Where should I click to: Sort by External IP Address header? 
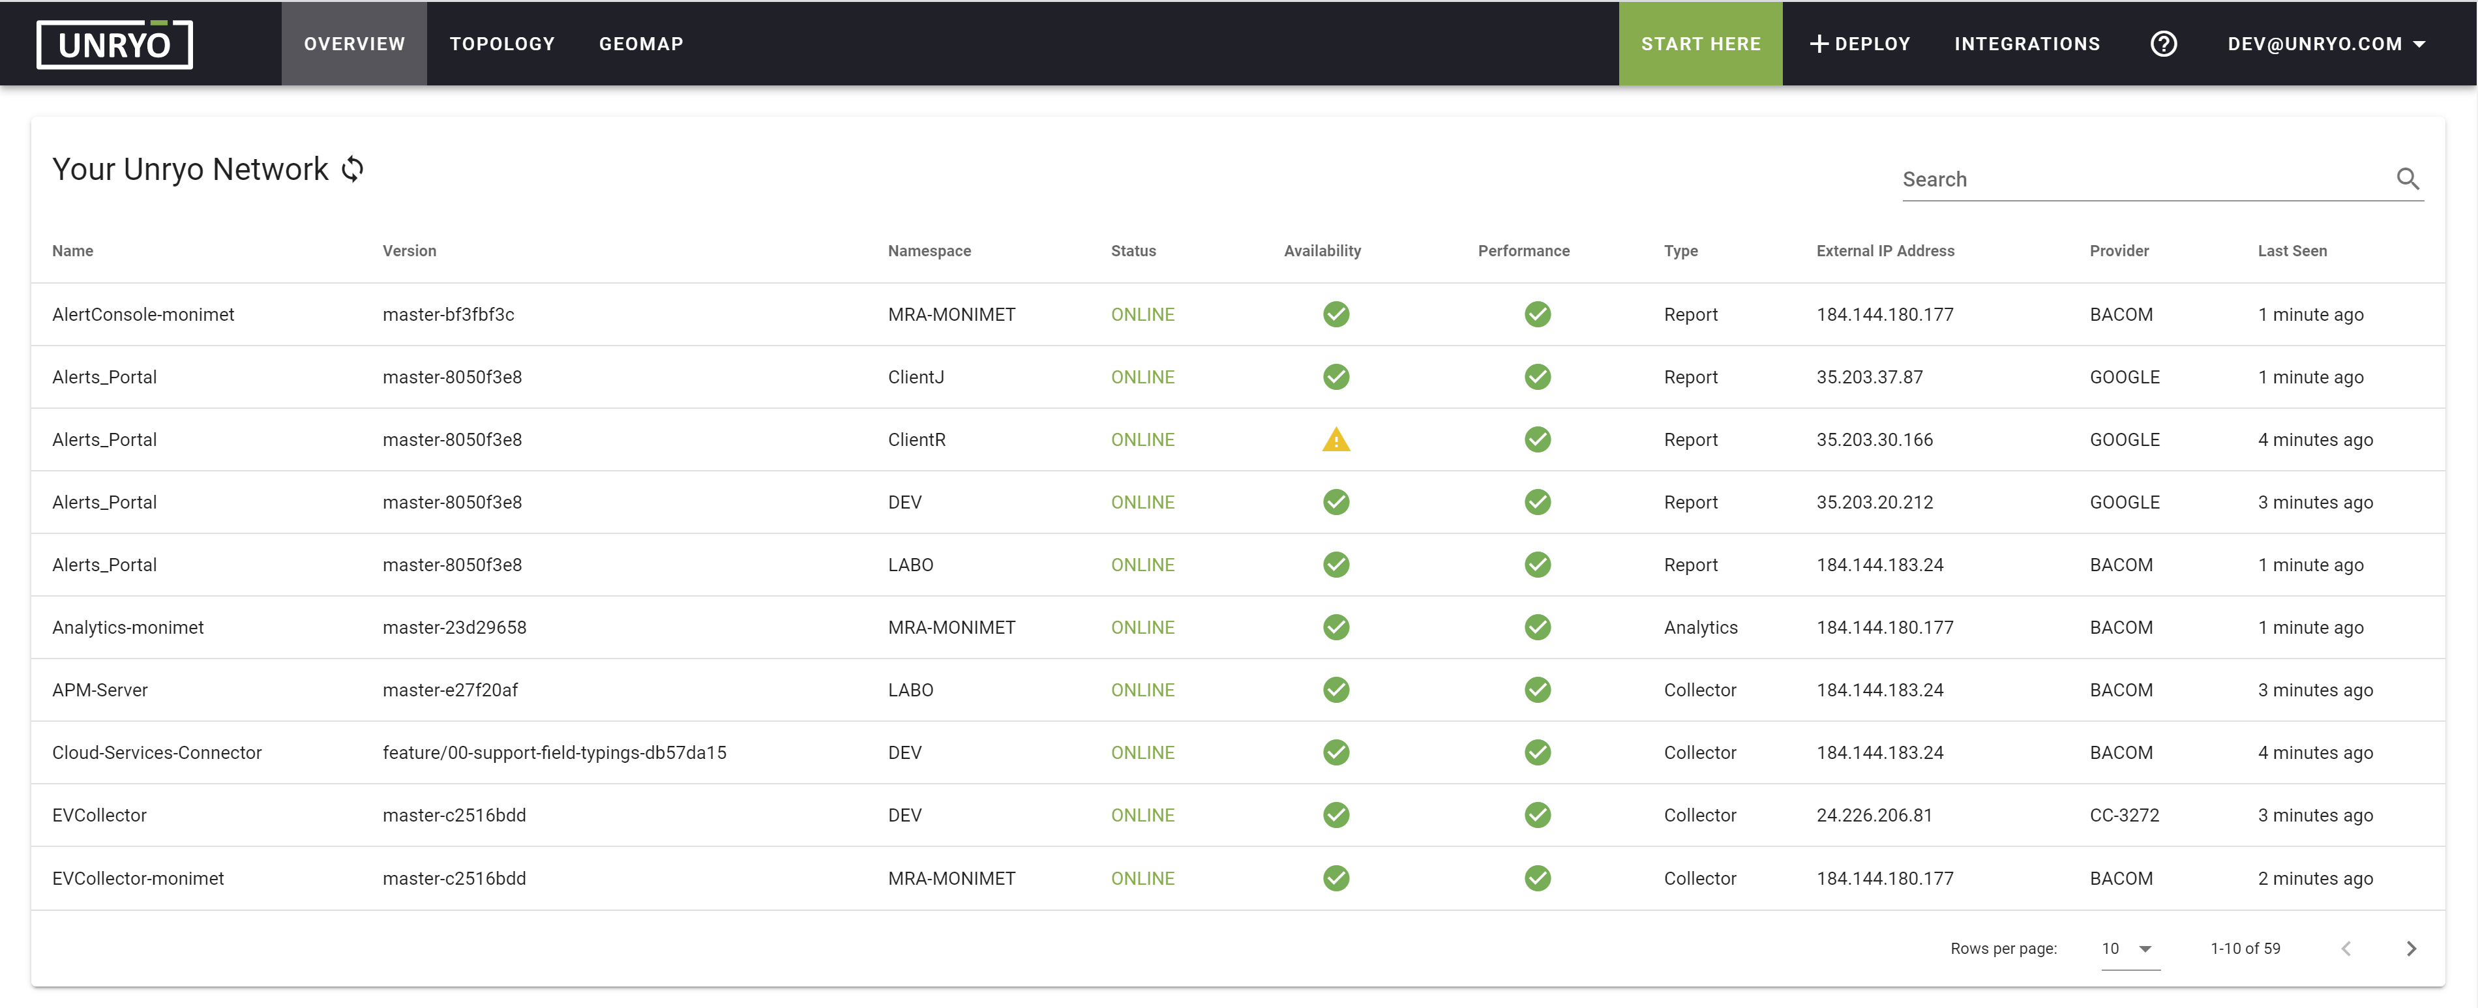(1885, 251)
